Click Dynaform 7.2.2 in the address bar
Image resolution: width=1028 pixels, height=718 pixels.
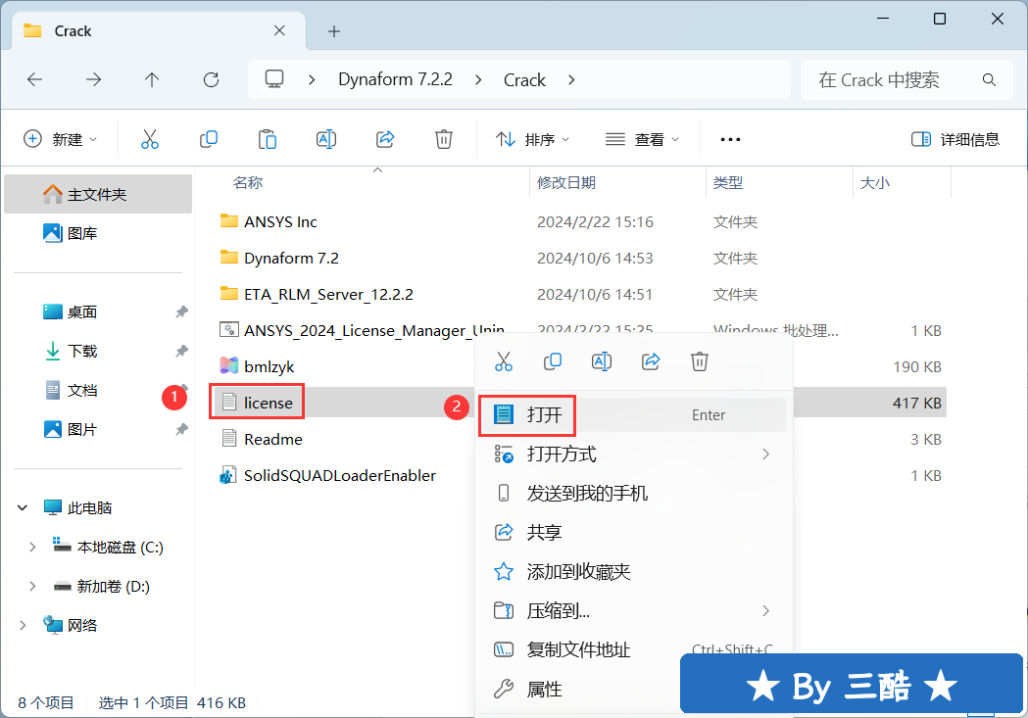click(x=395, y=80)
